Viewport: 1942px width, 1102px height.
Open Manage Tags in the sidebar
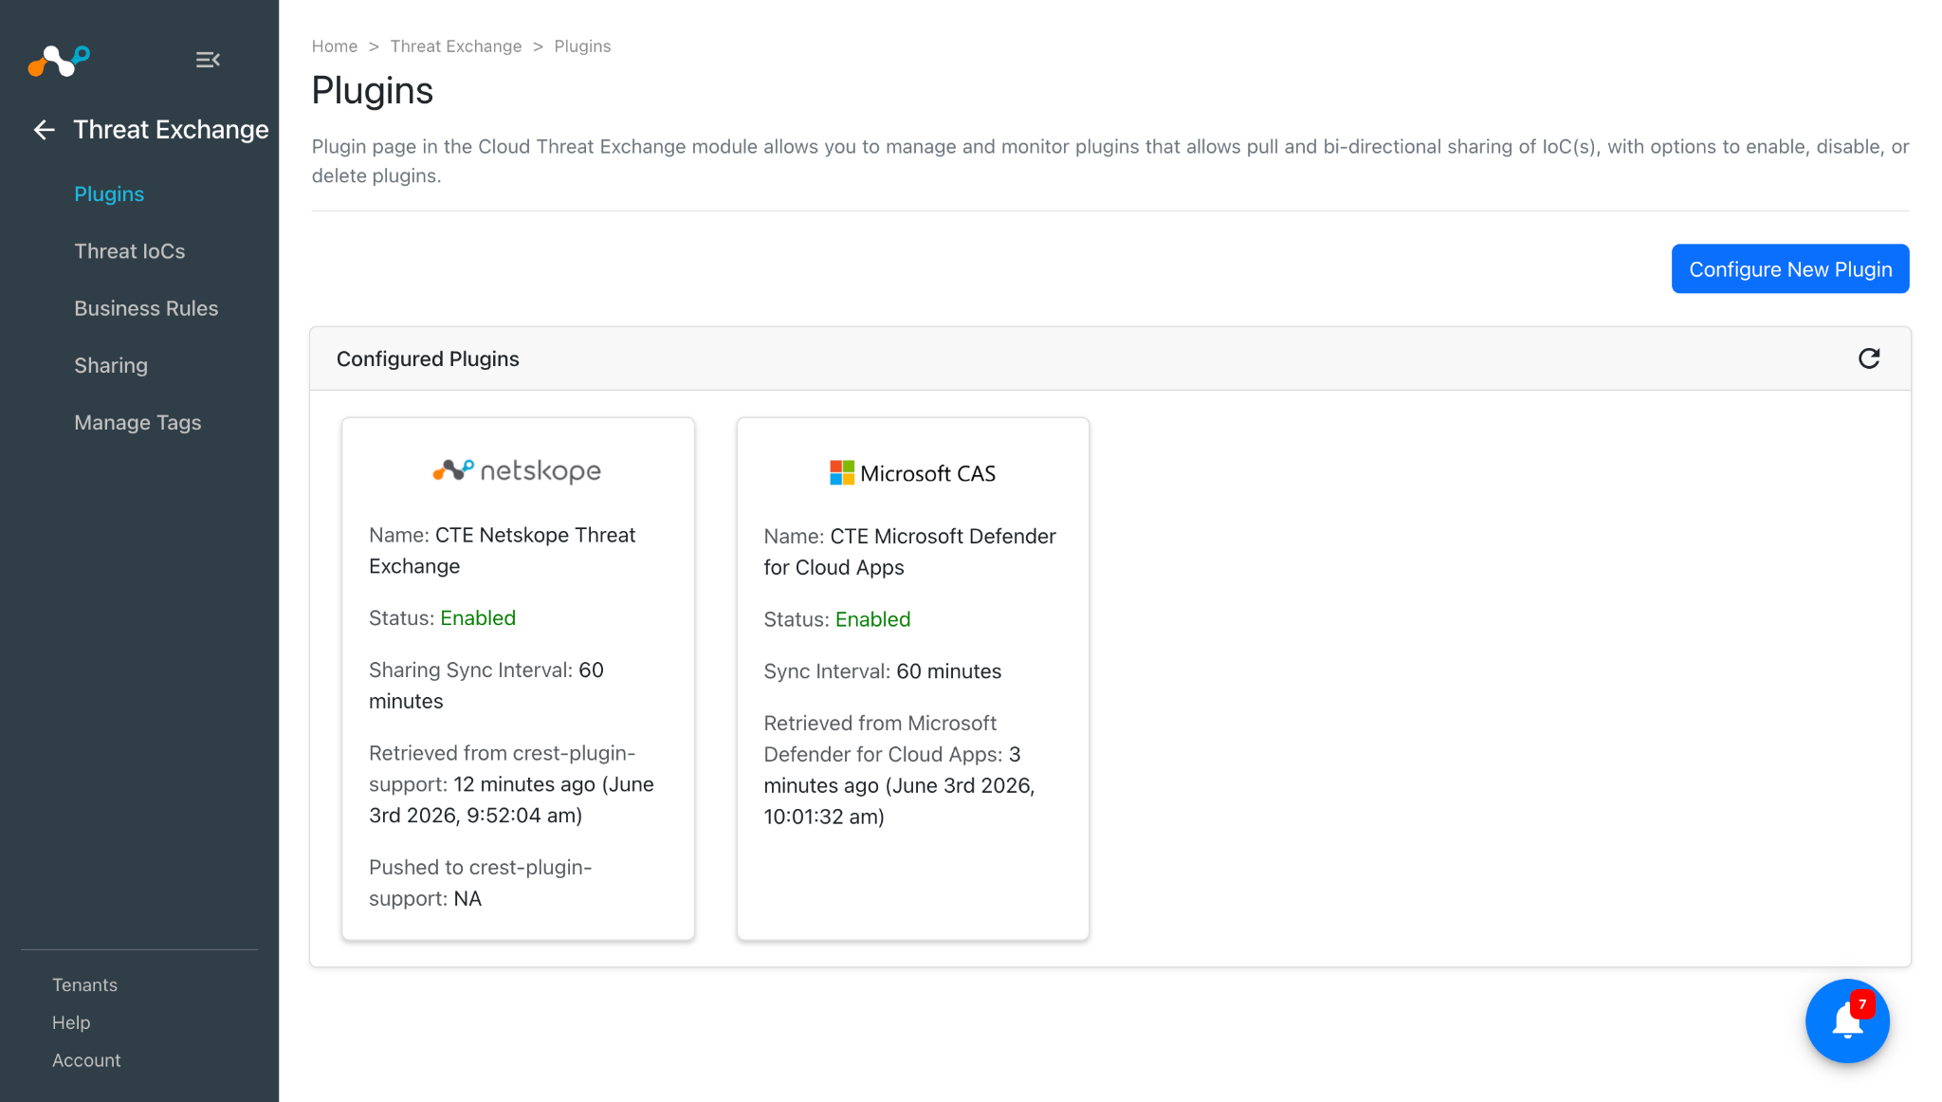tap(137, 422)
